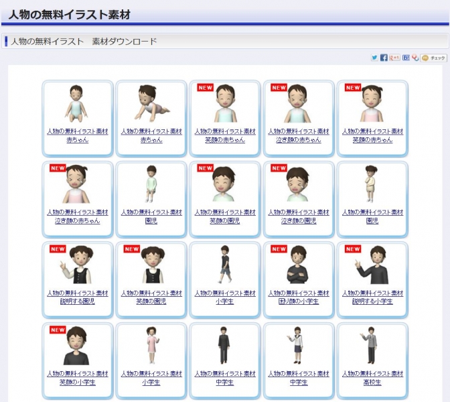The height and width of the screenshot is (402, 450).
Task: Click the 説明する園児 text link
Action: coord(78,301)
